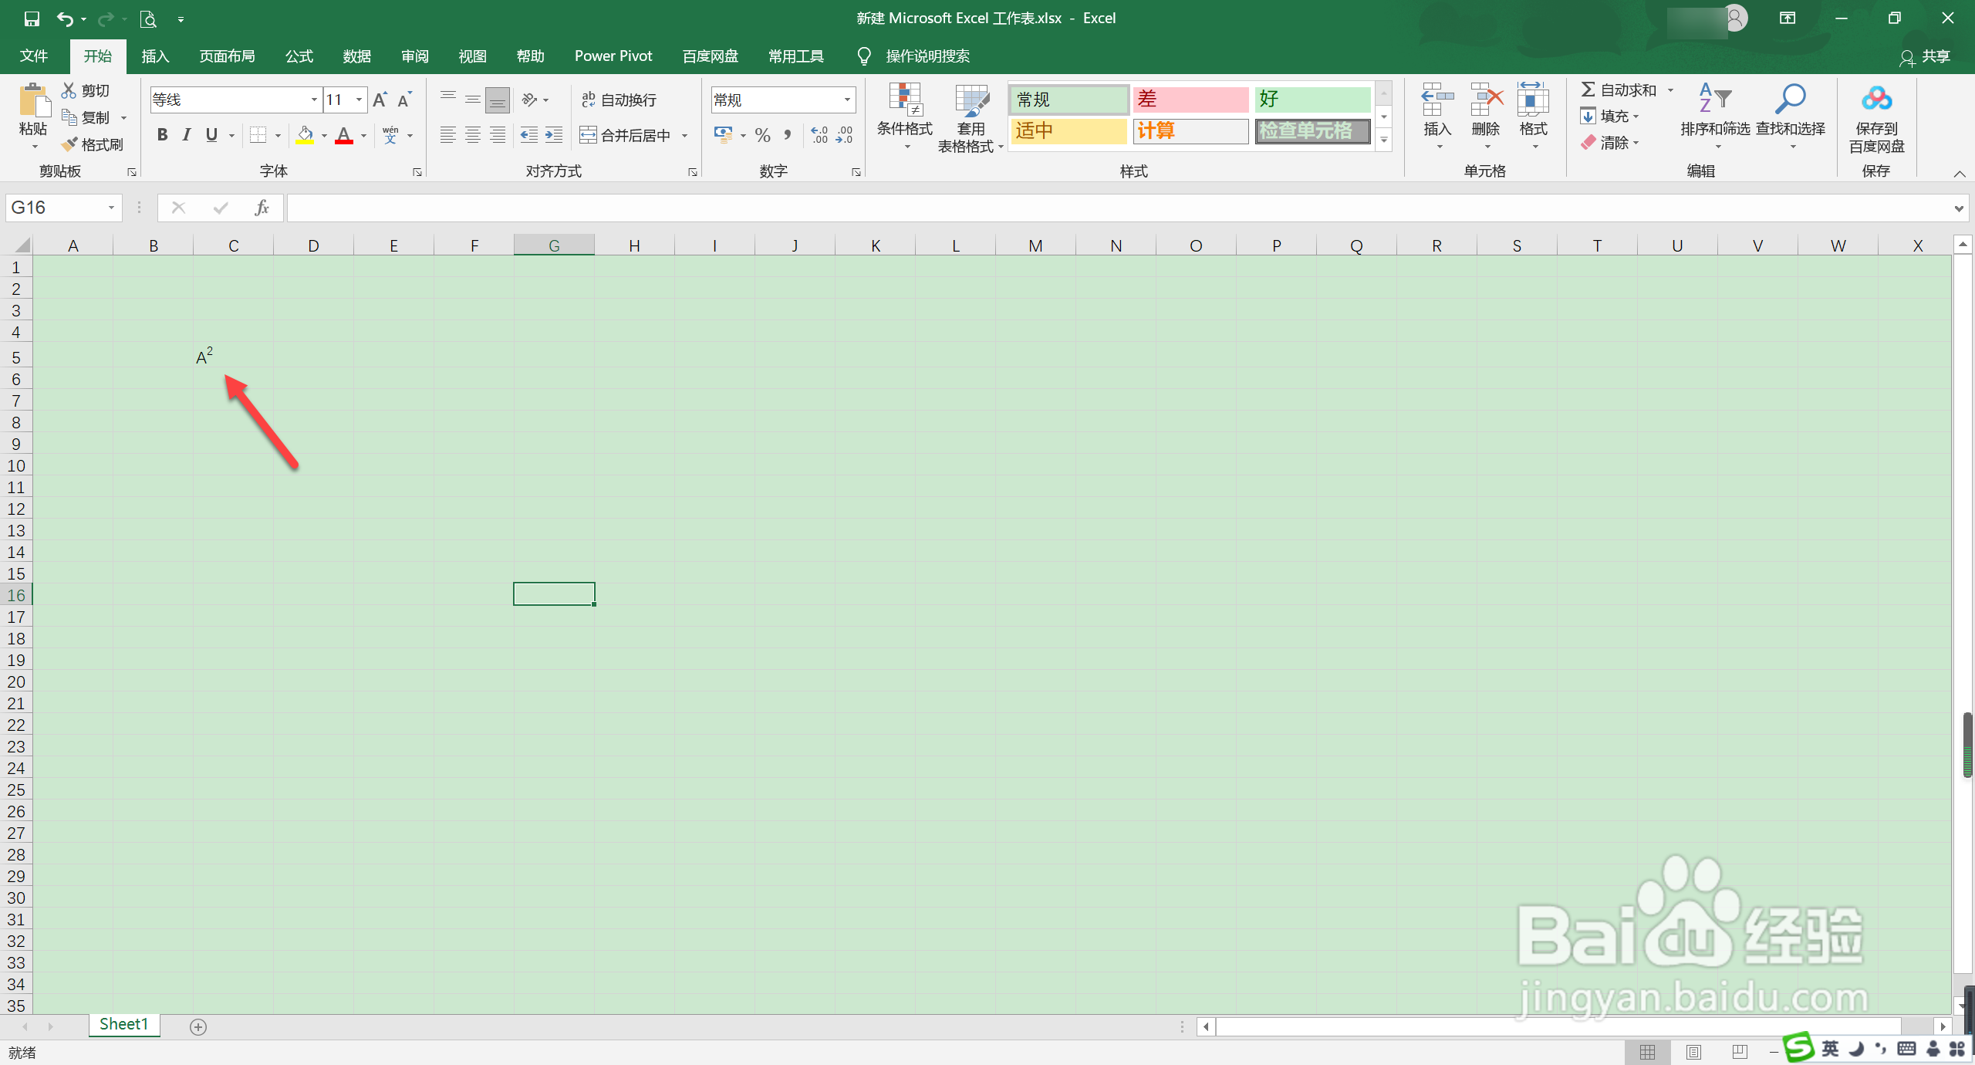Click the Cut scissors icon
Image resolution: width=1975 pixels, height=1065 pixels.
[x=69, y=90]
